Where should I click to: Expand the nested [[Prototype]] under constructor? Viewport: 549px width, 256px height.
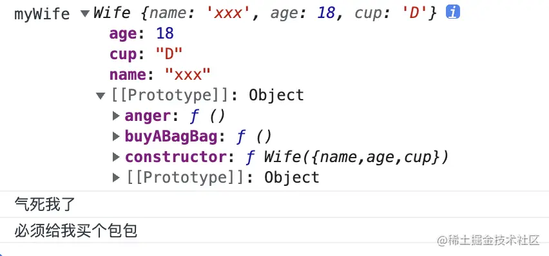click(116, 178)
